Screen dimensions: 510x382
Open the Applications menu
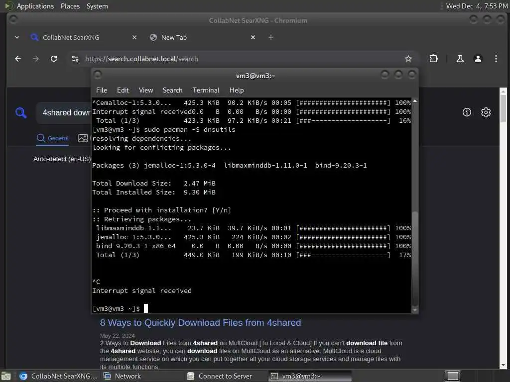[x=35, y=6]
